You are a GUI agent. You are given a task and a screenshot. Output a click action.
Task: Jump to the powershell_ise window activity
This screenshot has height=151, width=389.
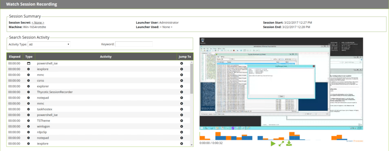pyautogui.click(x=182, y=64)
